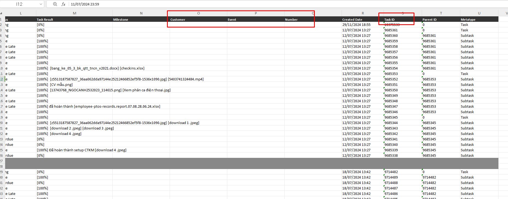Click the Name Box showing I12

pos(19,4)
